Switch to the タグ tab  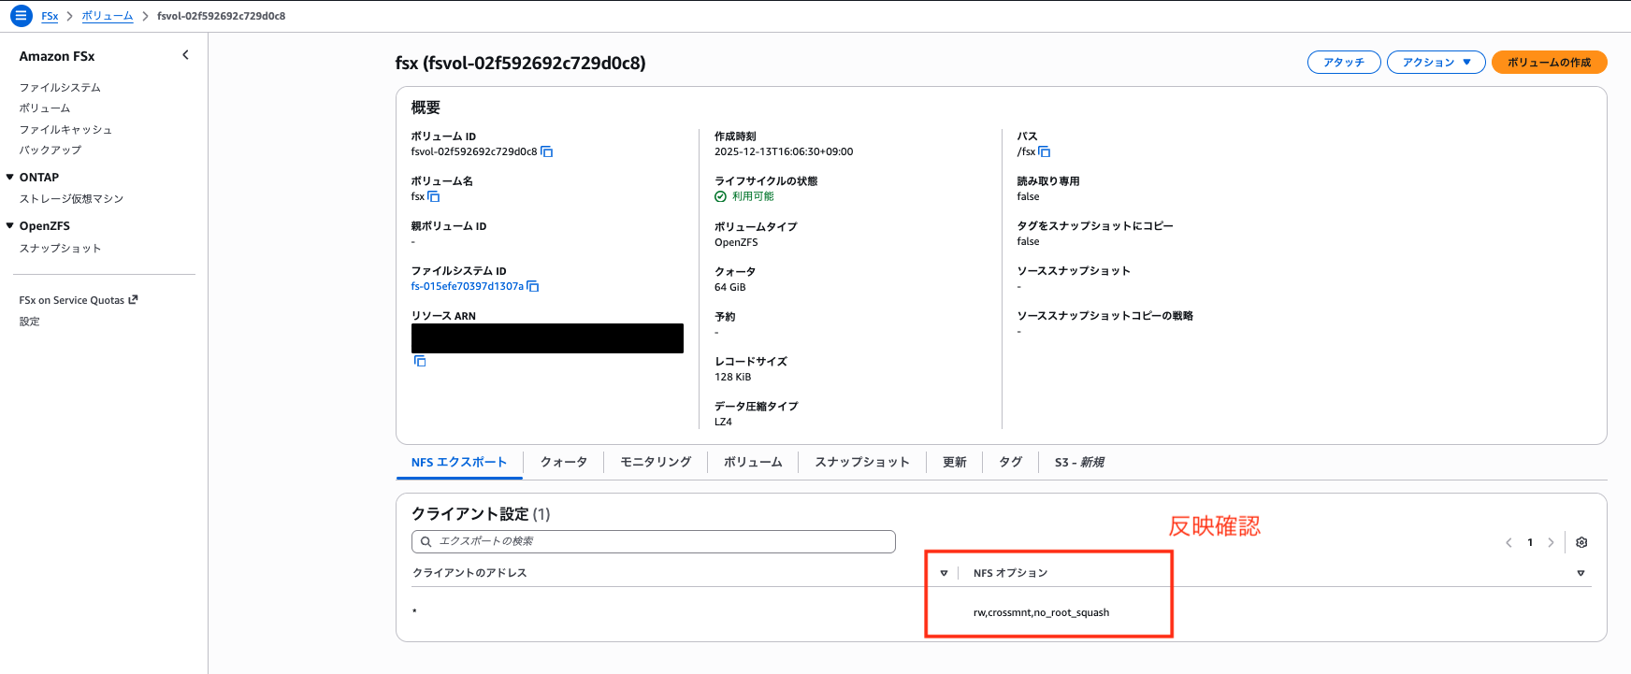point(1010,462)
